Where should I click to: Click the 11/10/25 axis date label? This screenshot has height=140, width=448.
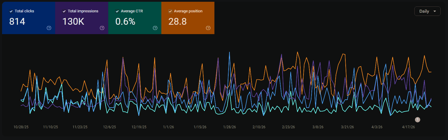point(50,127)
